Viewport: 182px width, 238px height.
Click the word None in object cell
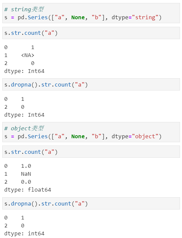[78, 136]
